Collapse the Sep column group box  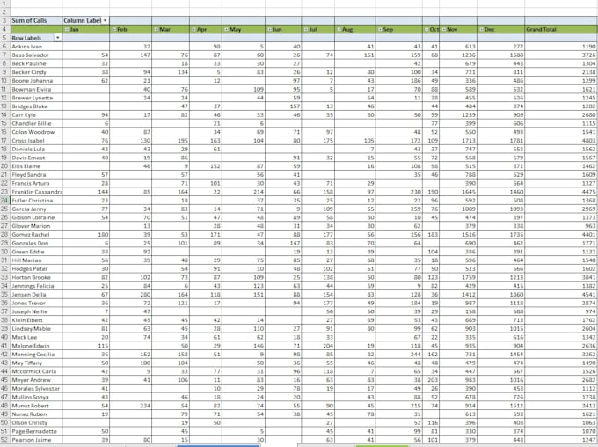click(x=380, y=29)
